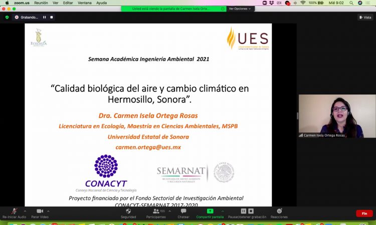
Task: Click 'Licenciatura en Ecología' line on the slide
Action: pyautogui.click(x=148, y=126)
